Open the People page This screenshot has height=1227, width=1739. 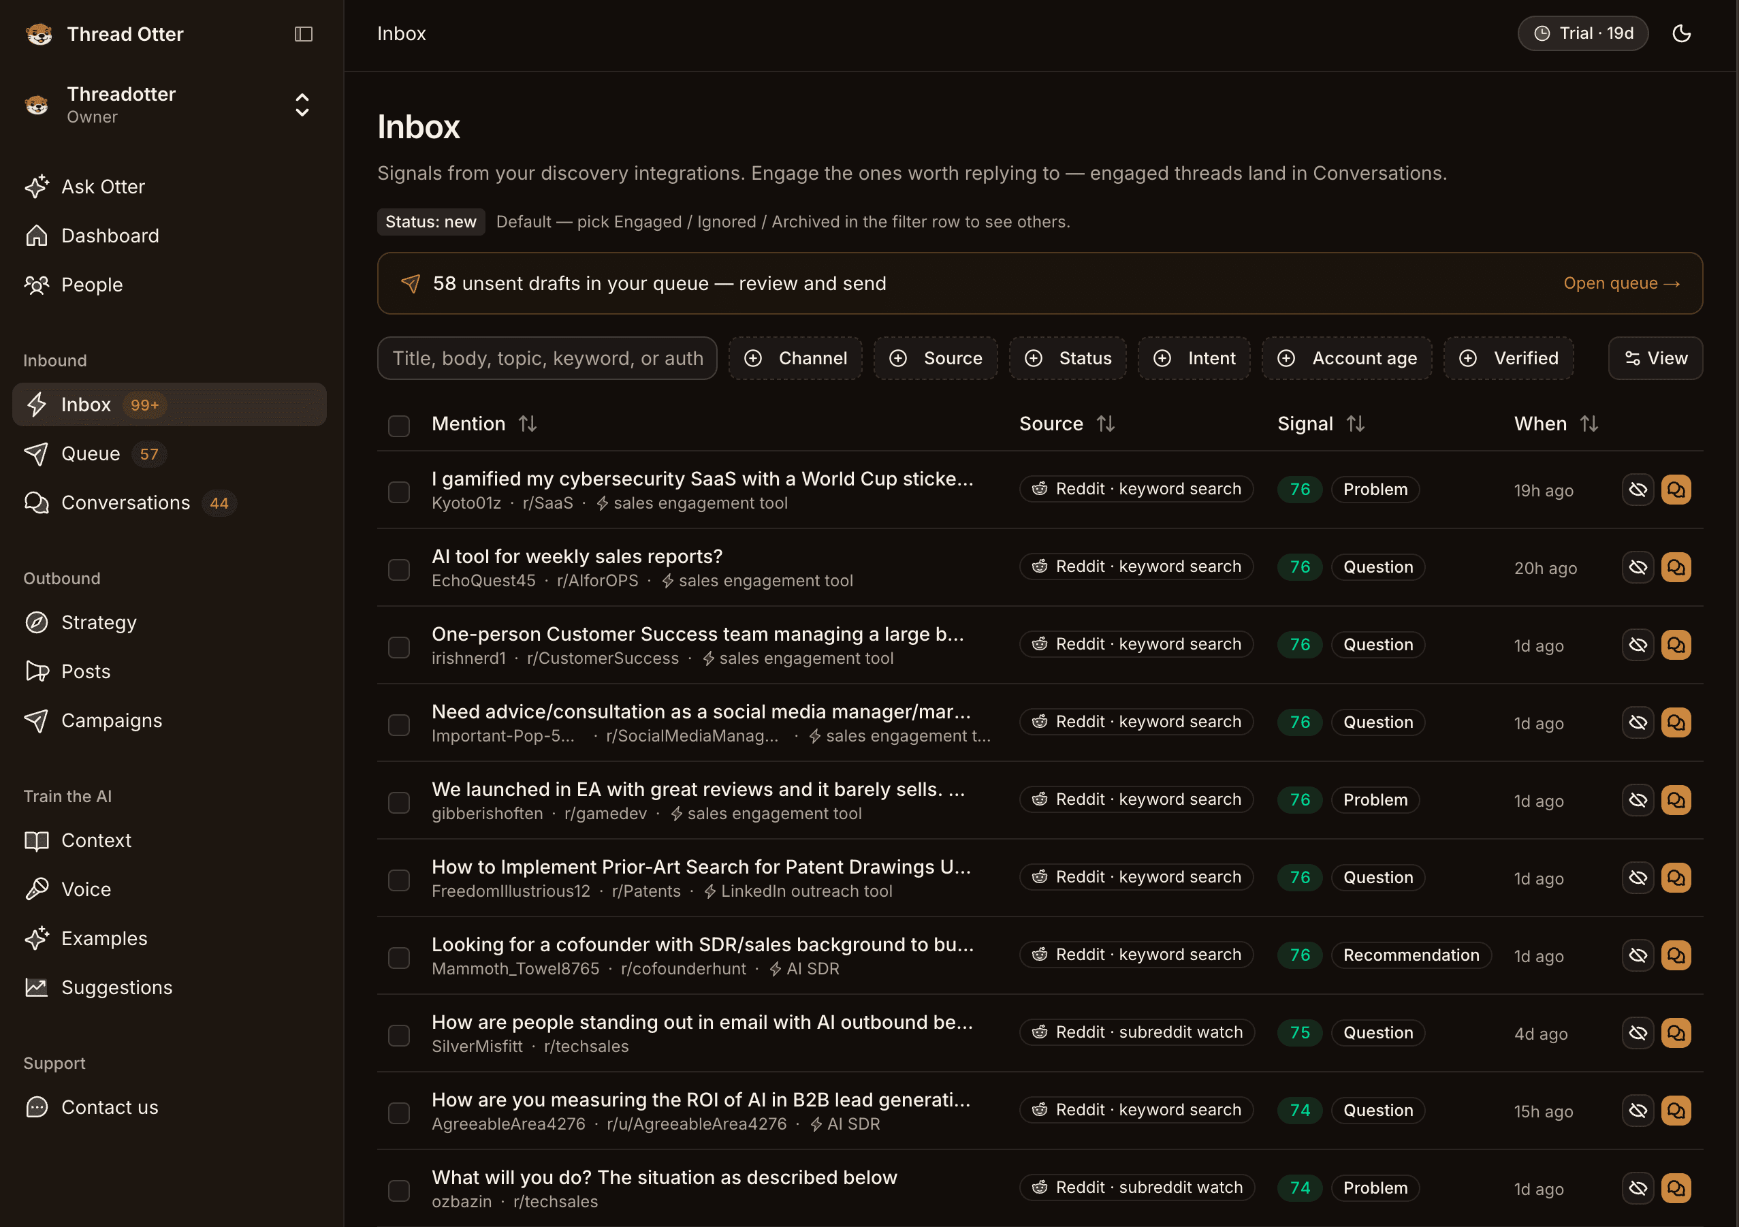tap(170, 285)
